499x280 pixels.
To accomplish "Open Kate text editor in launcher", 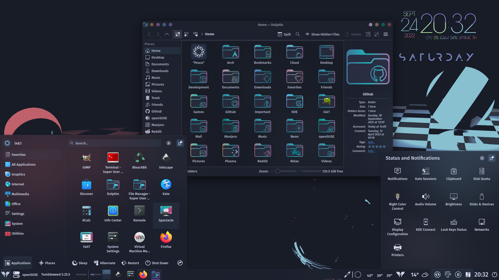I will tap(166, 187).
